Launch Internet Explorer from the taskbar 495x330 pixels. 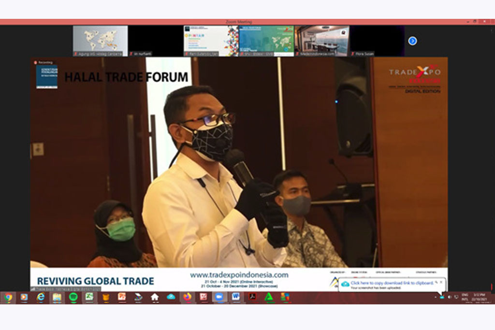[41, 297]
